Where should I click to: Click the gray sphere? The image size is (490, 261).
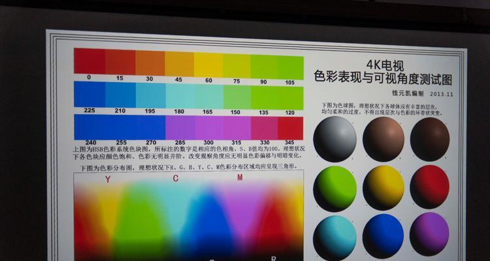335,139
